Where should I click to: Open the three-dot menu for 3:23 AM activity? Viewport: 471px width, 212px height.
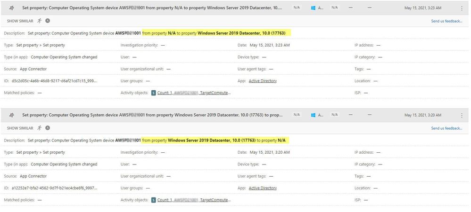462,8
